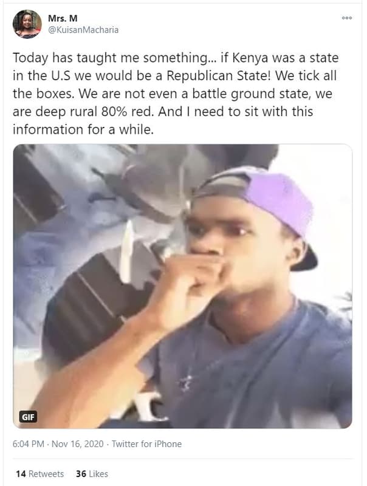This screenshot has width=367, height=486.
Task: View the 14 Retweets list
Action: pos(39,474)
